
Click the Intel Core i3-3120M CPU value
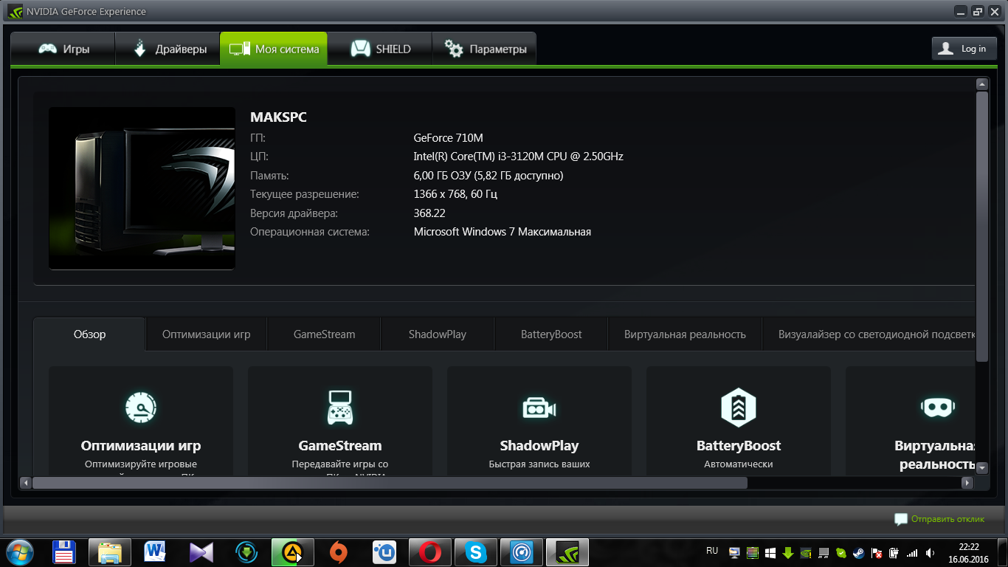pos(519,157)
